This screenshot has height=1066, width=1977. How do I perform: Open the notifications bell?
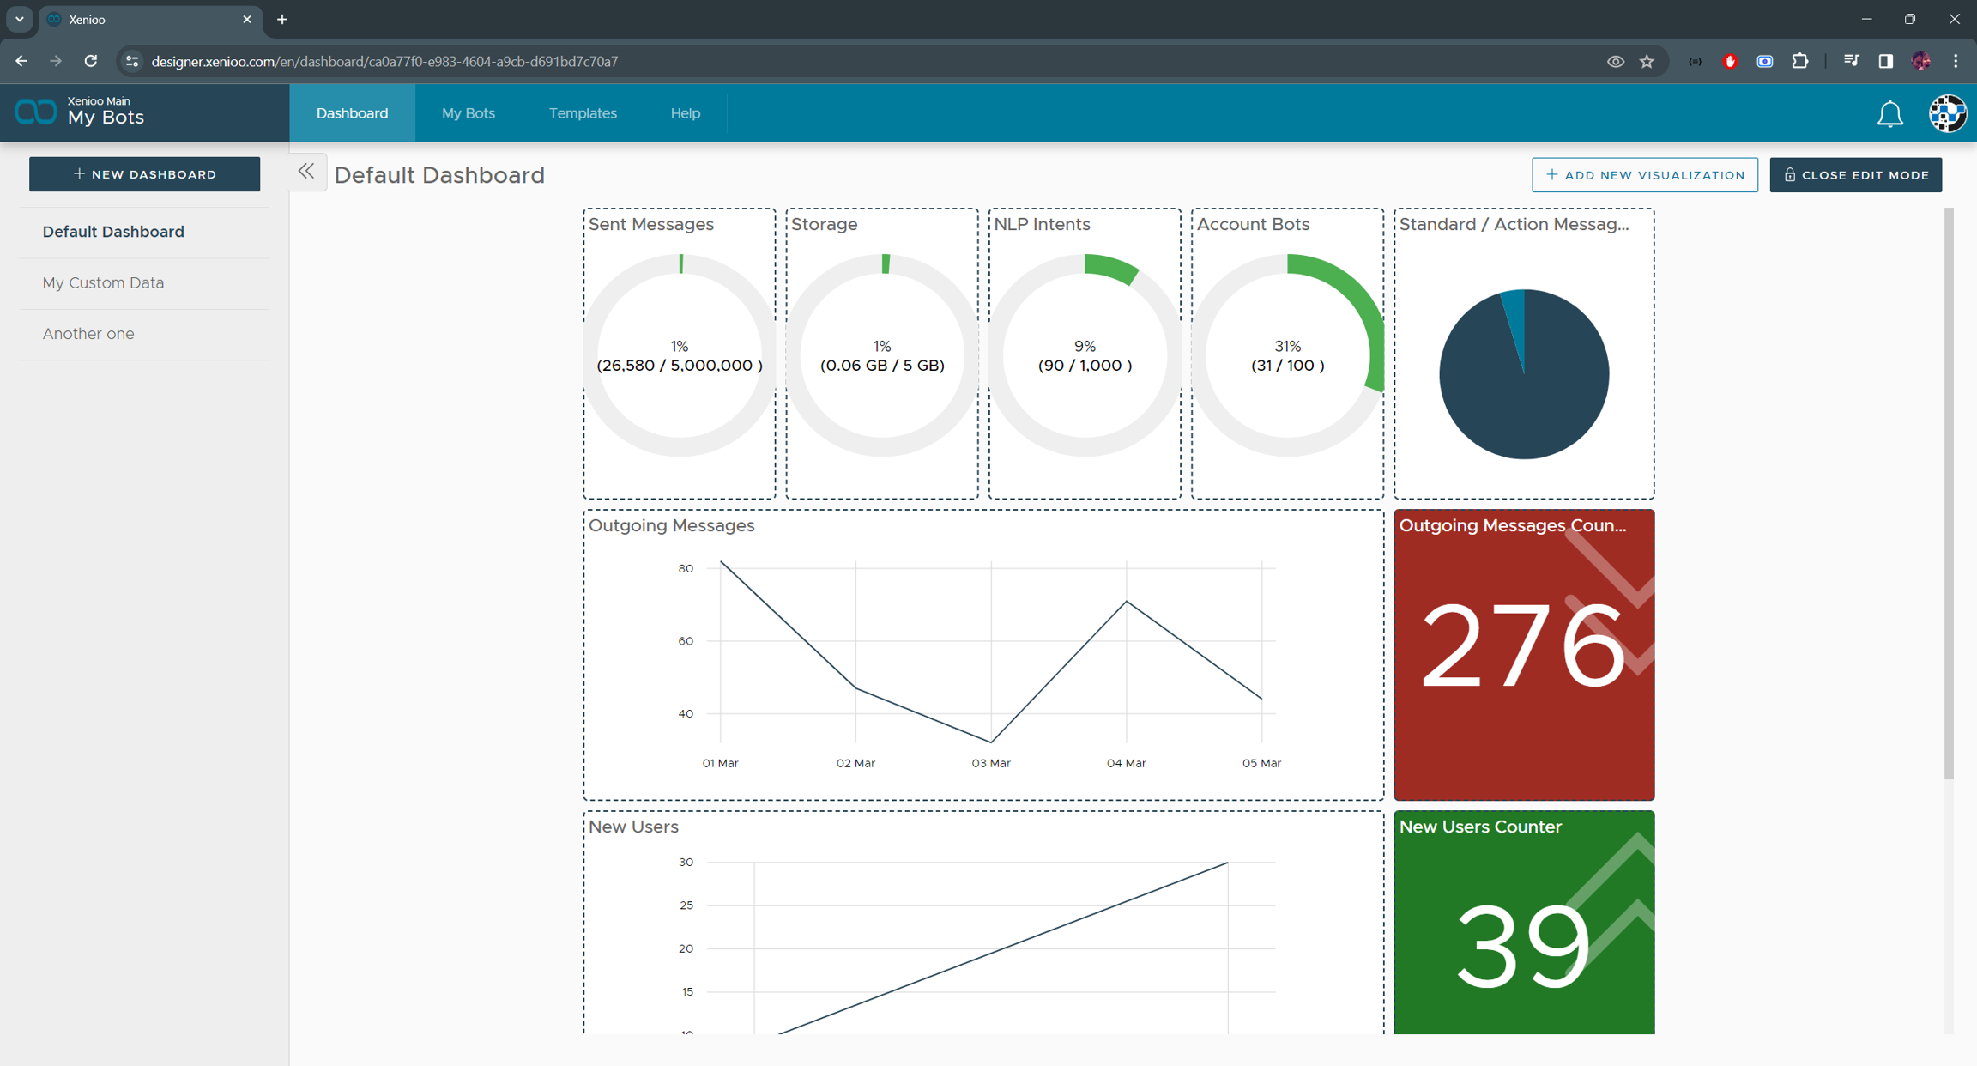pyautogui.click(x=1889, y=113)
